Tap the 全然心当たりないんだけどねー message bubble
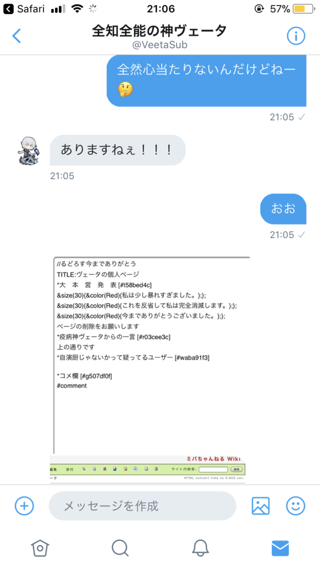 (207, 81)
